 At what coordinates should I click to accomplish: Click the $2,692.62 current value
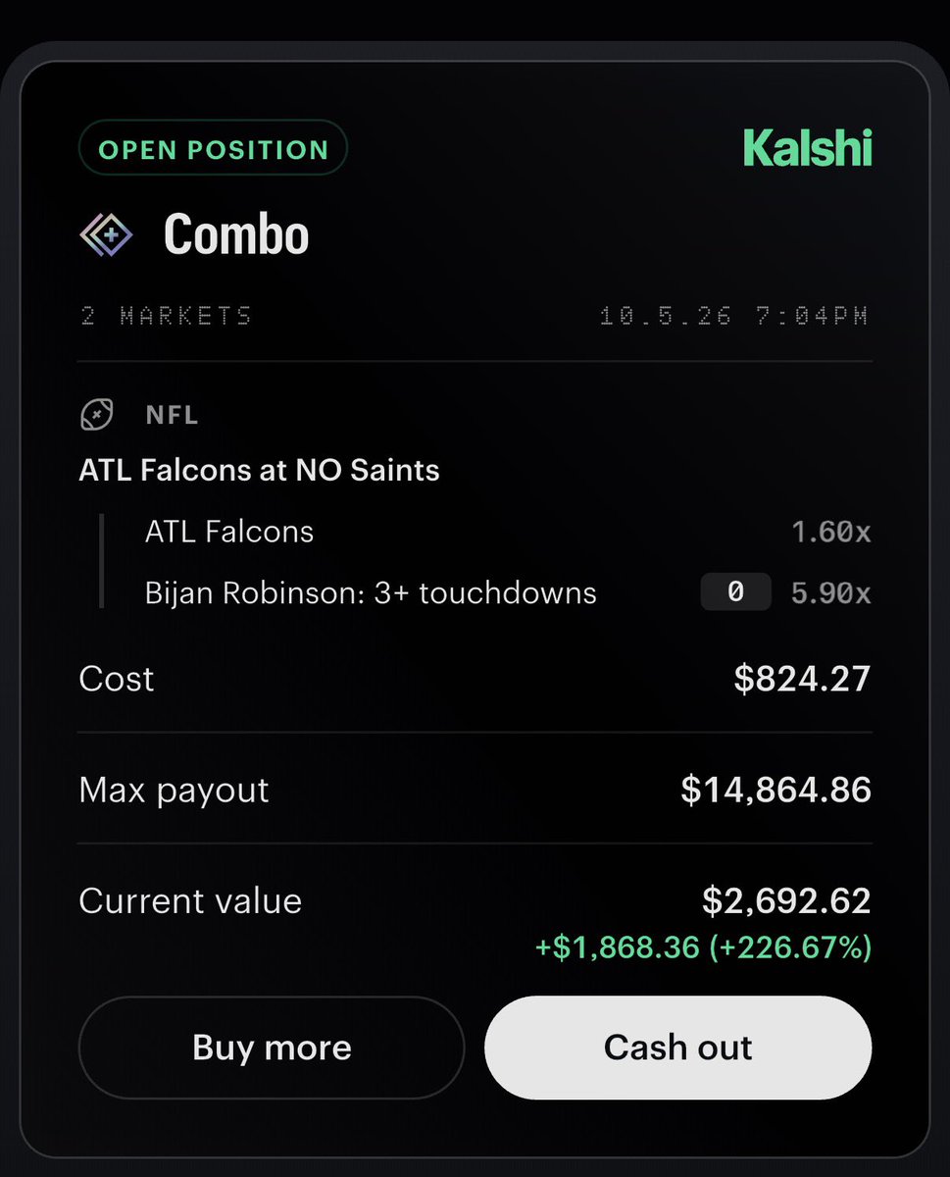pyautogui.click(x=786, y=901)
